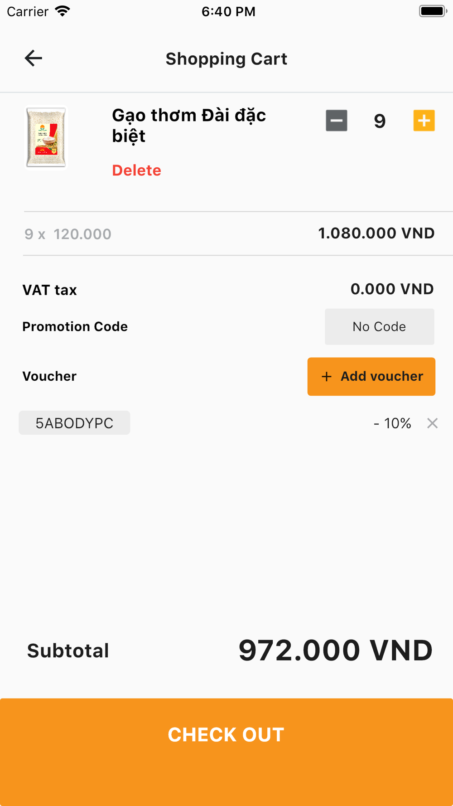Tap the 6:40 PM clock
453x806 pixels.
pyautogui.click(x=228, y=11)
